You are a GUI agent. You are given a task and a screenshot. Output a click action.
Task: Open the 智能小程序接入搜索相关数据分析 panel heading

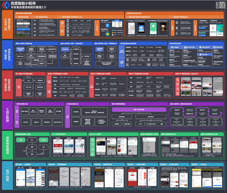tap(181, 104)
